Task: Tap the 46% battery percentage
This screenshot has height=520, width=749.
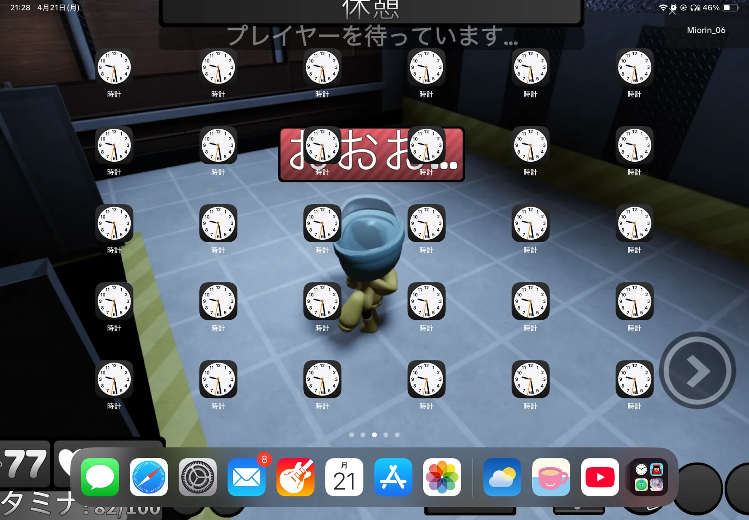Action: (711, 8)
